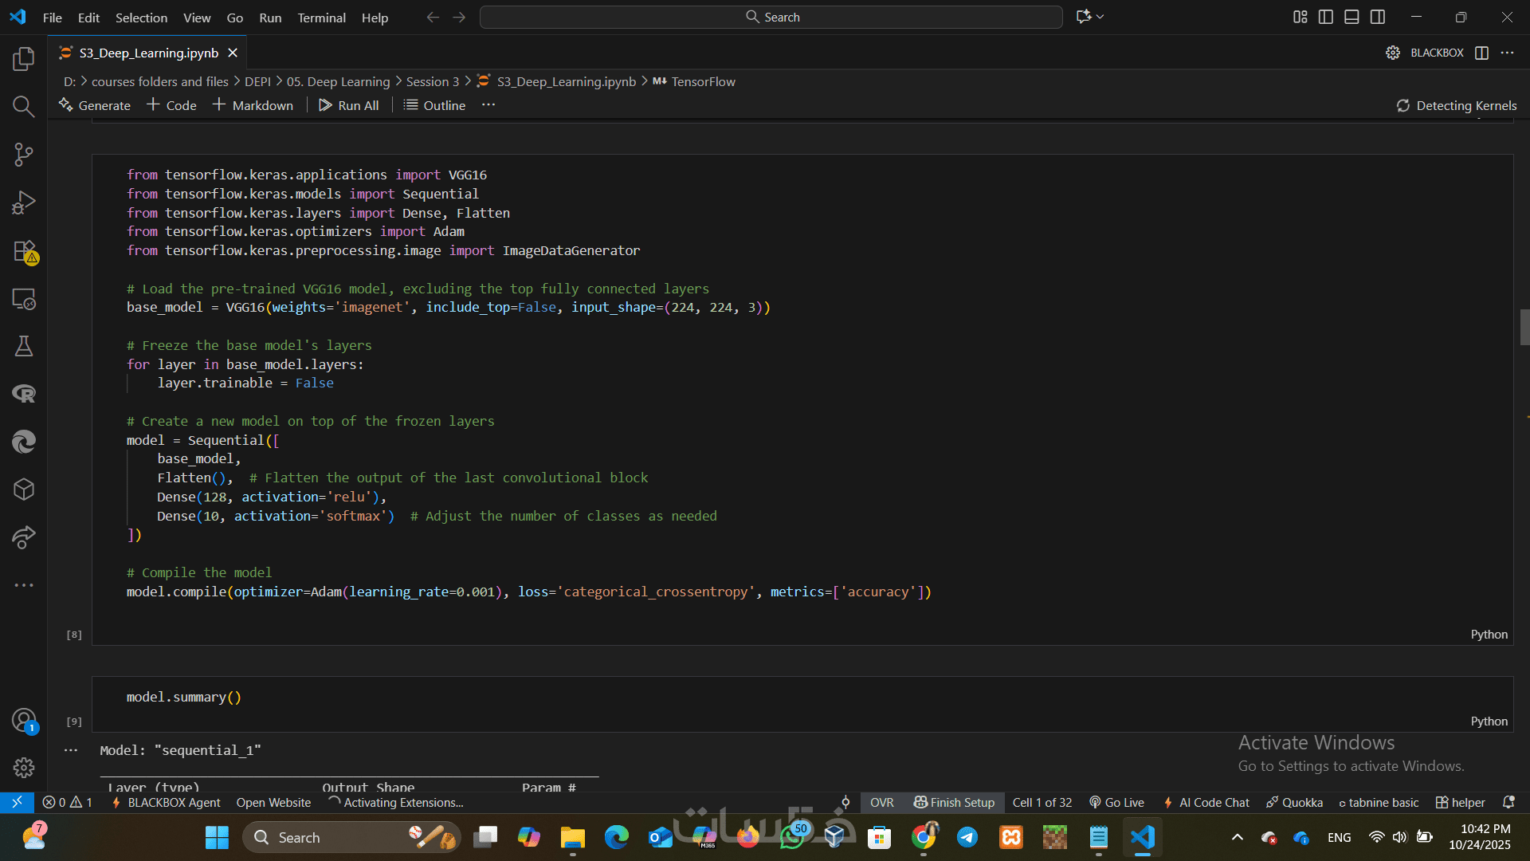Open the Extensions view
Image resolution: width=1530 pixels, height=861 pixels.
pyautogui.click(x=24, y=251)
